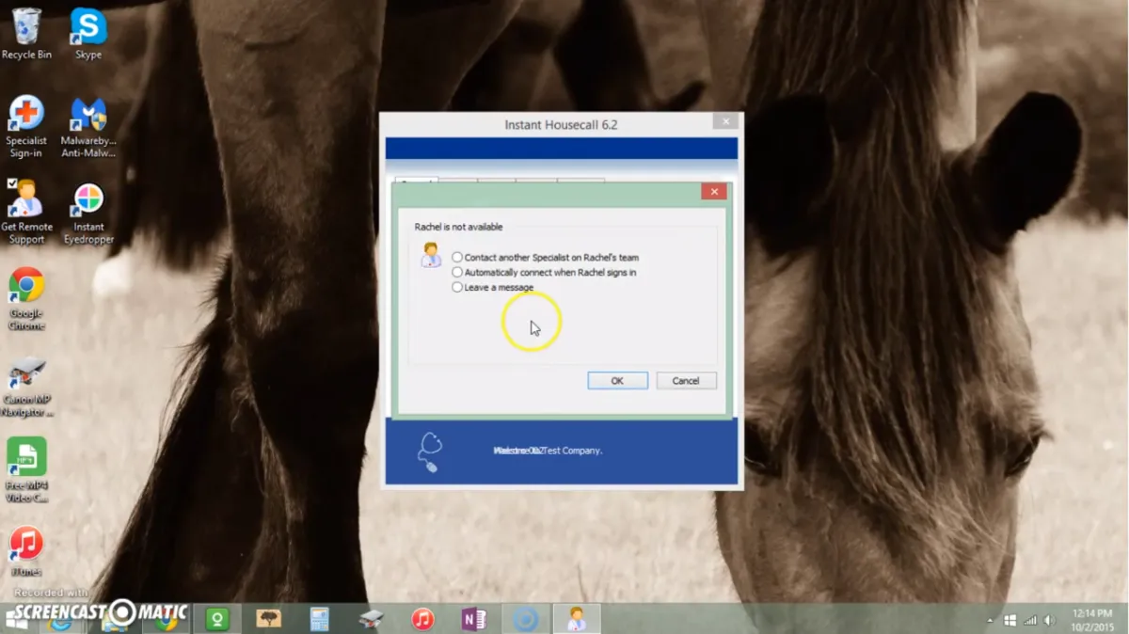Open the tree picture app in taskbar
This screenshot has height=634, width=1129.
click(x=269, y=619)
